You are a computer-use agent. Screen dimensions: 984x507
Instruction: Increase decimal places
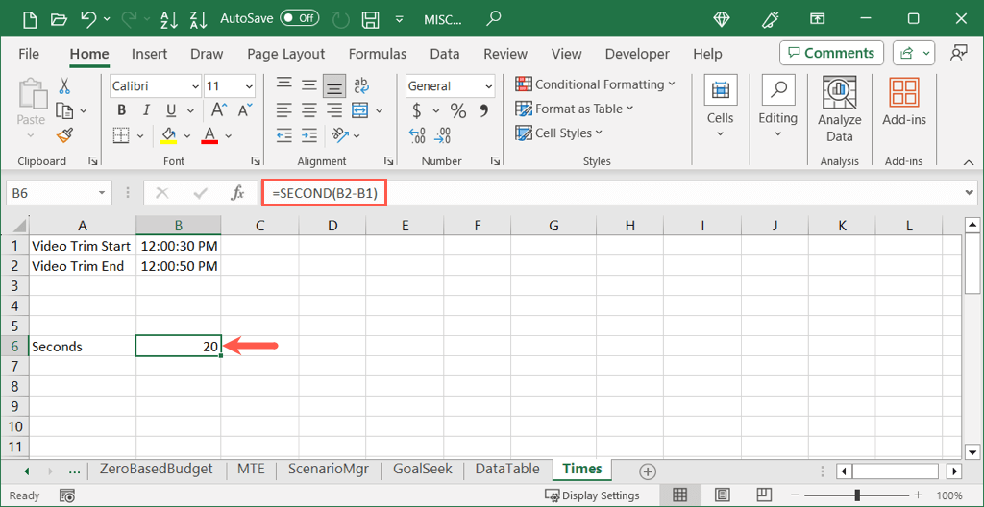click(x=417, y=134)
